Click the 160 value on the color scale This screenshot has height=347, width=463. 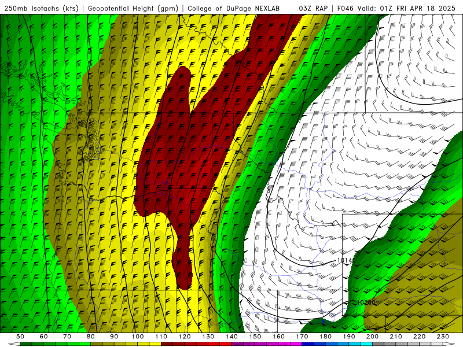click(279, 337)
